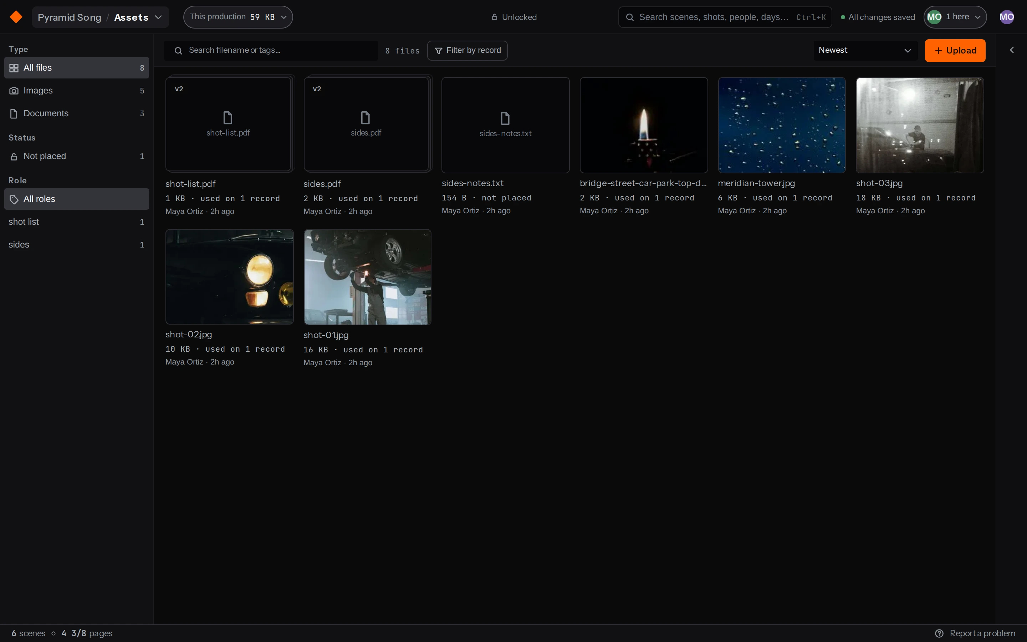Select the All files type filter
Screen dimensions: 1027x642
pyautogui.click(x=76, y=68)
